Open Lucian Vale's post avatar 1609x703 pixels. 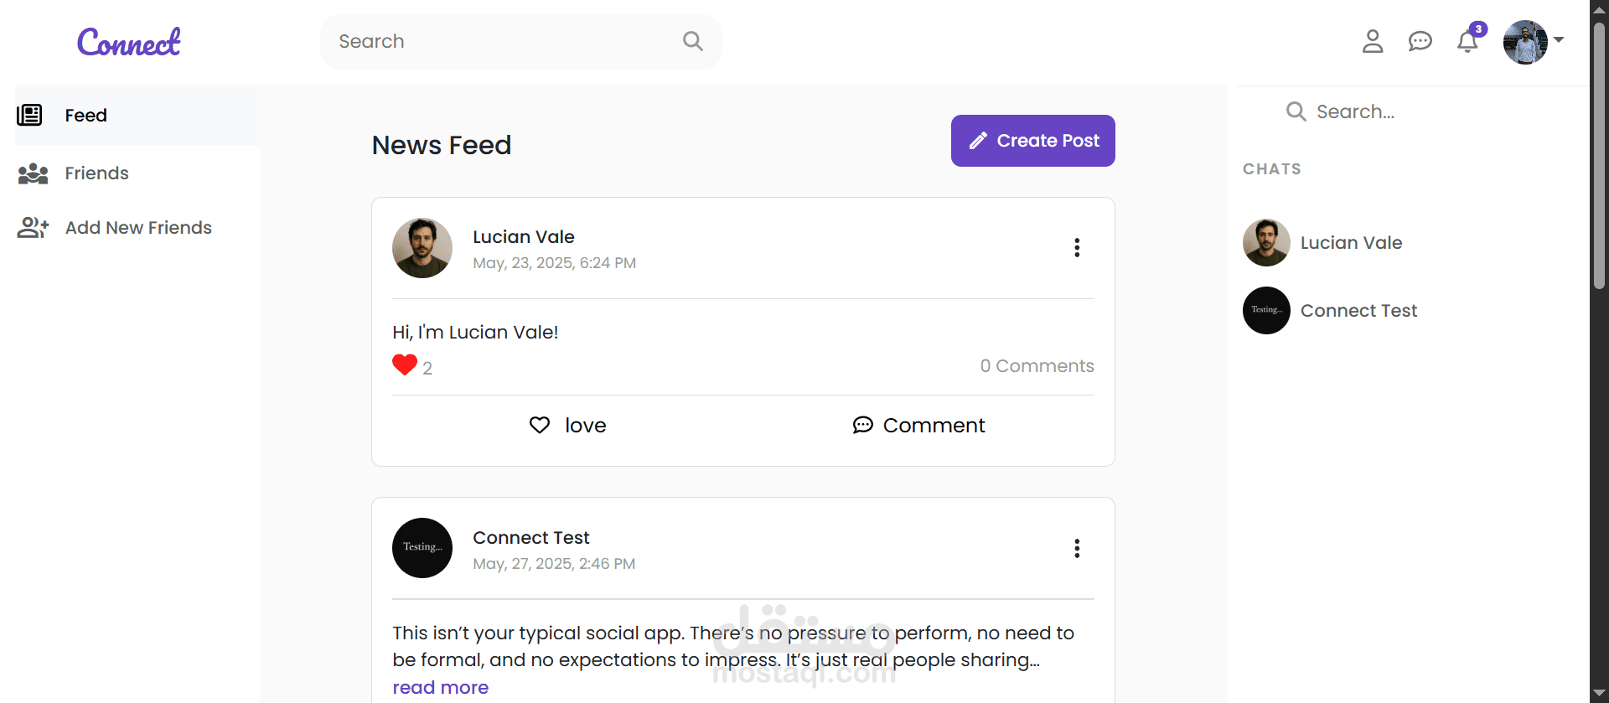[422, 248]
